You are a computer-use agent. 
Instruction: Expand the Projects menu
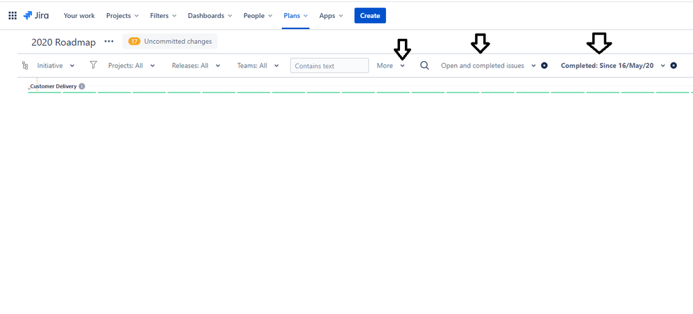pos(122,15)
